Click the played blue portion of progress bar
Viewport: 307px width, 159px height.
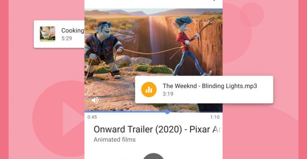[x=125, y=112]
